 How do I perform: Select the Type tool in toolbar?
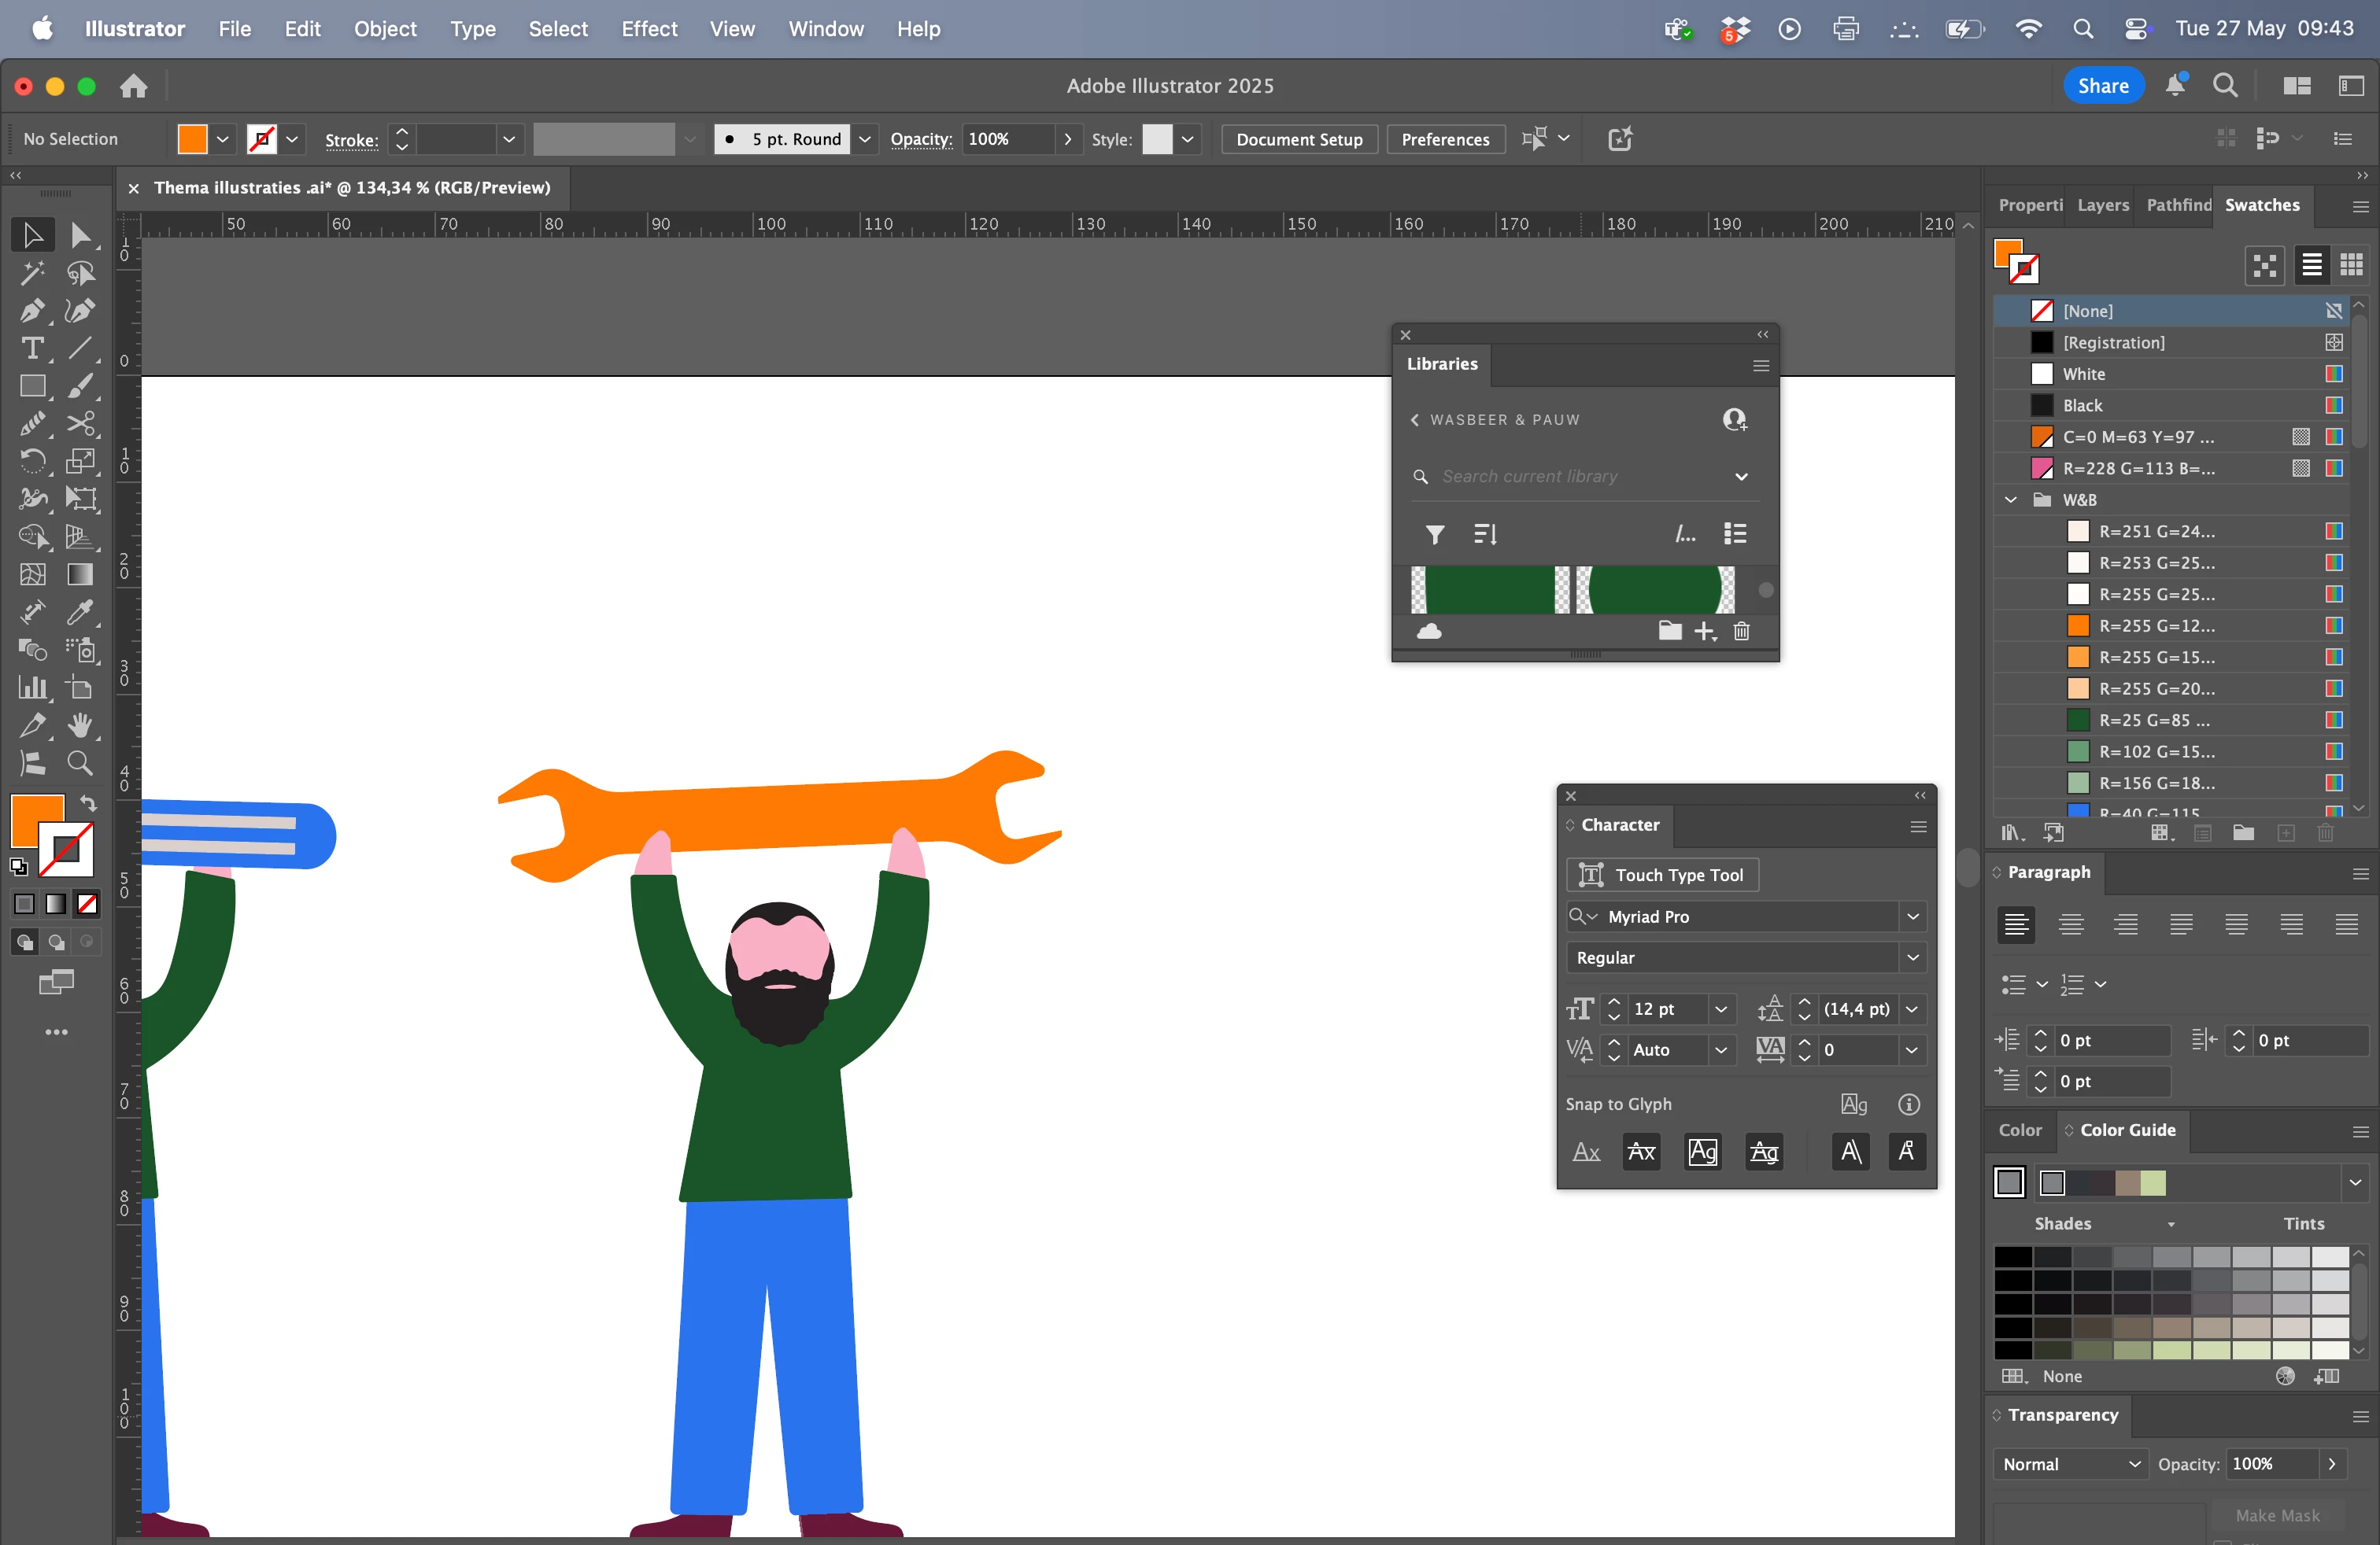32,348
